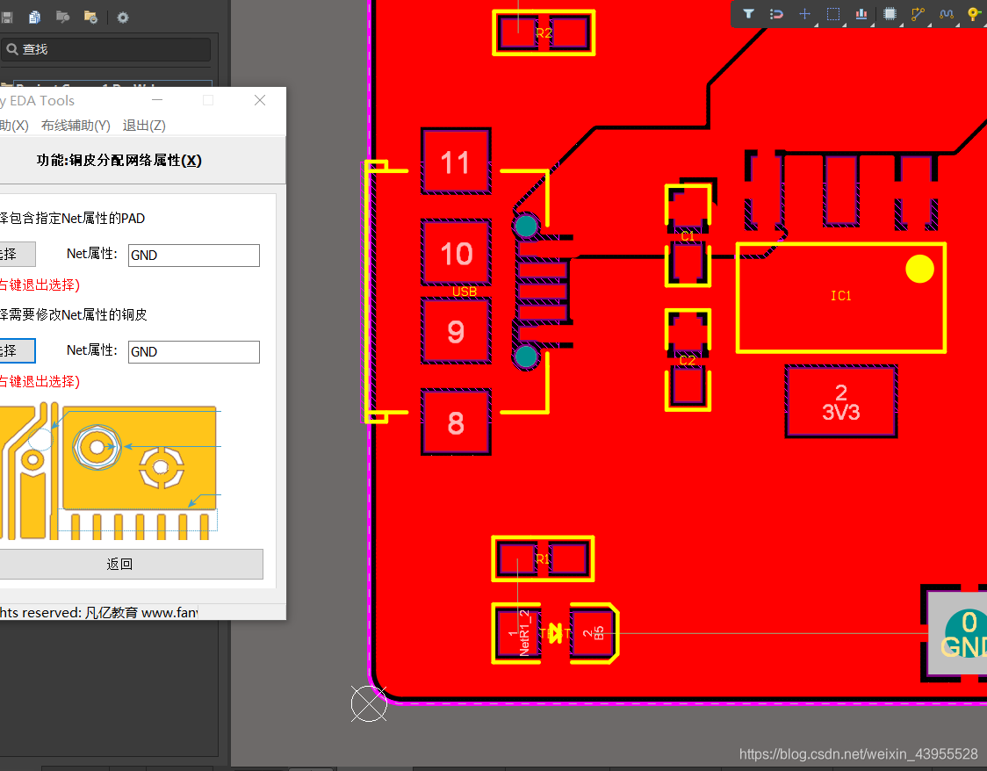Click the Net属性 field for copper selection
The height and width of the screenshot is (771, 987).
(x=193, y=352)
